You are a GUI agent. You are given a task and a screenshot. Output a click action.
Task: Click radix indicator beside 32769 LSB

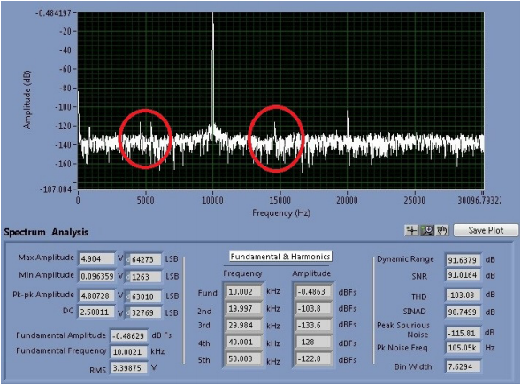(128, 312)
